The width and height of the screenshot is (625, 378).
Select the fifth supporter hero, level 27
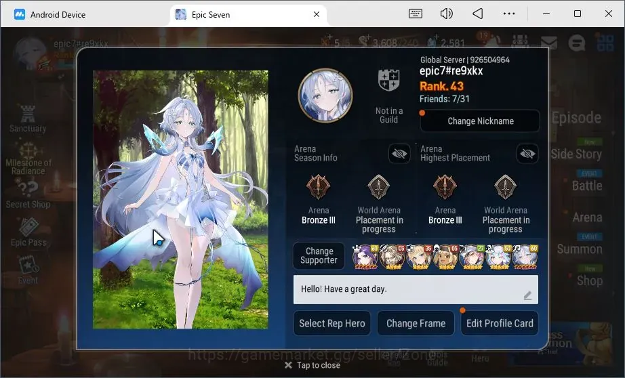(x=472, y=257)
